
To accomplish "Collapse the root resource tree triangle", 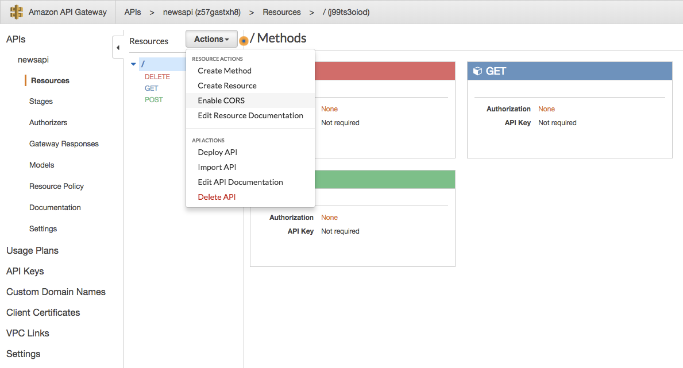I will coord(133,64).
